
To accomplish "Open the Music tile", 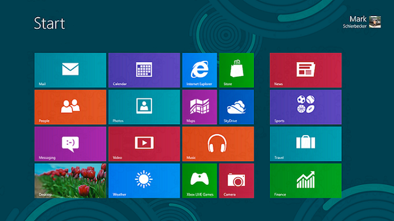I will pos(218,144).
